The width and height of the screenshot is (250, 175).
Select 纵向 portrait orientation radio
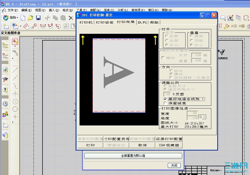(x=171, y=70)
